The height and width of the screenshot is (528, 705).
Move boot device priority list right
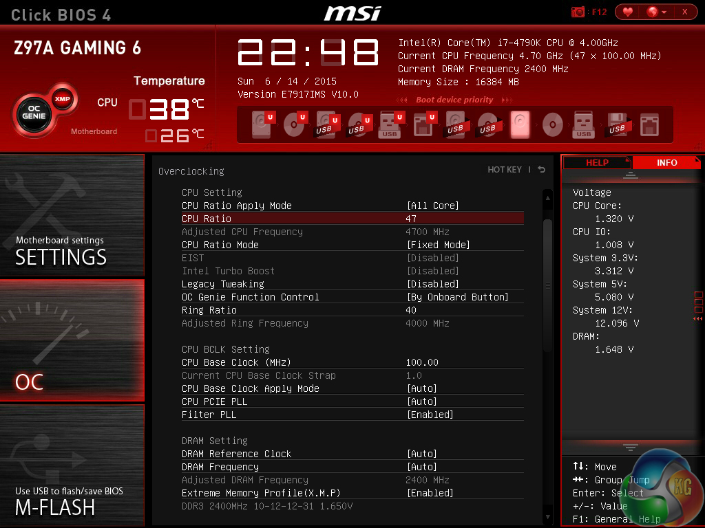point(507,100)
